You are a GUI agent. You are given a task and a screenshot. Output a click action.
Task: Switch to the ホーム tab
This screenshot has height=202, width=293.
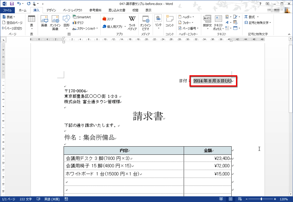[x=22, y=10]
